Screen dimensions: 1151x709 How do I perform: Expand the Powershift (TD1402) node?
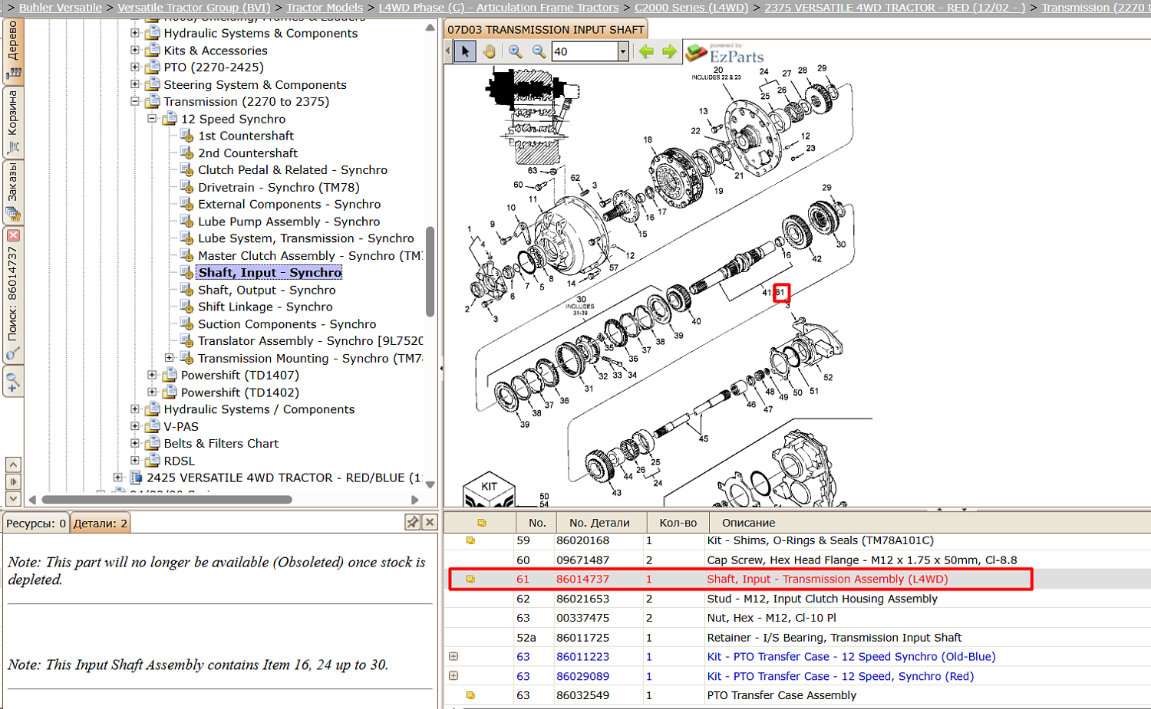(152, 392)
